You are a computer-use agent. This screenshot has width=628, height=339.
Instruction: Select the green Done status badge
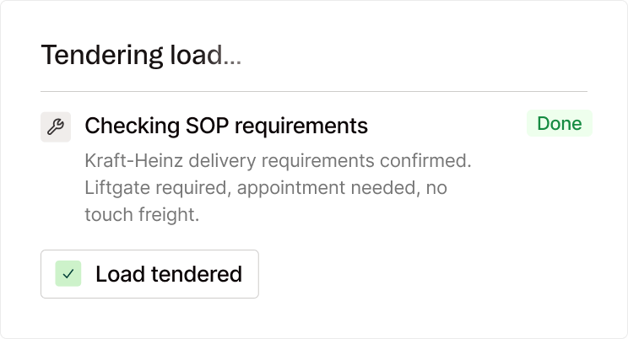tap(559, 123)
